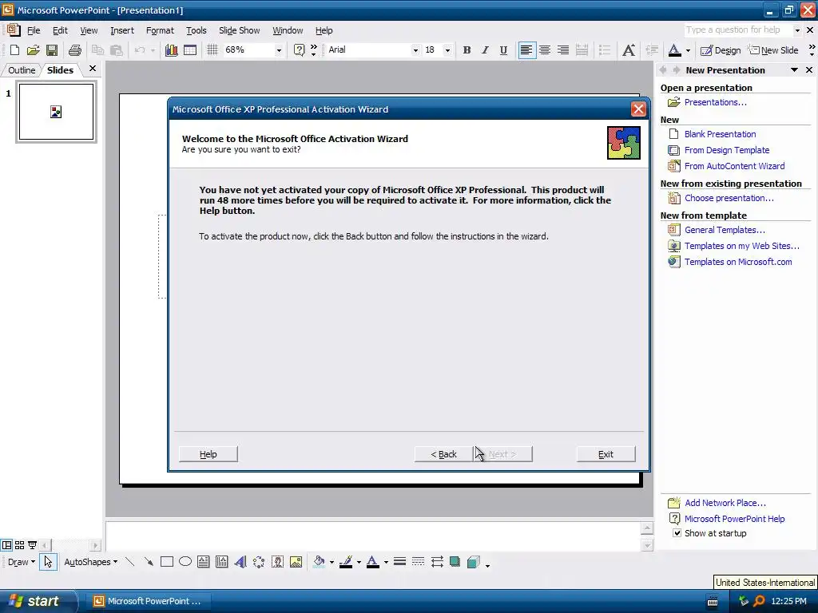Screen dimensions: 818x613
Task: Toggle Italic formatting
Action: (x=485, y=50)
